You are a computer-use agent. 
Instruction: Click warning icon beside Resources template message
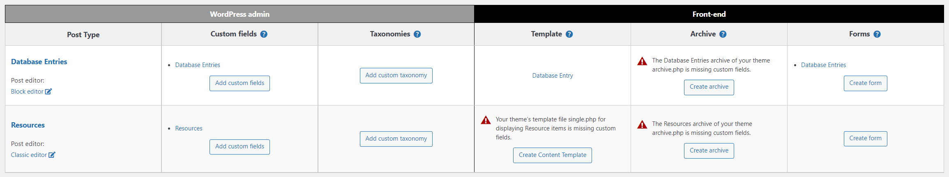(x=486, y=120)
